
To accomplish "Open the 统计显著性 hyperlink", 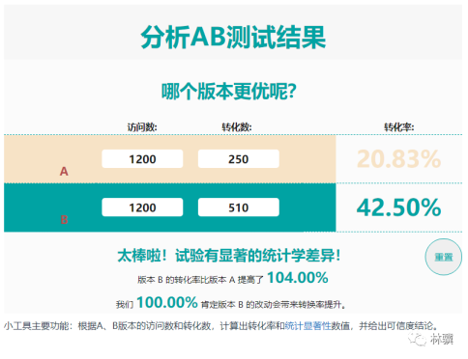I will 308,326.
